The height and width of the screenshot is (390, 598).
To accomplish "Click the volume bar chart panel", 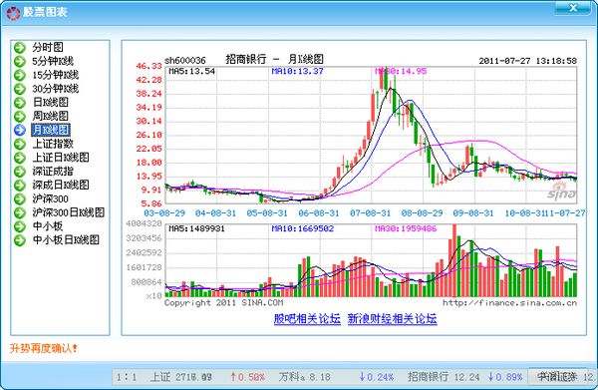I will pos(371,260).
